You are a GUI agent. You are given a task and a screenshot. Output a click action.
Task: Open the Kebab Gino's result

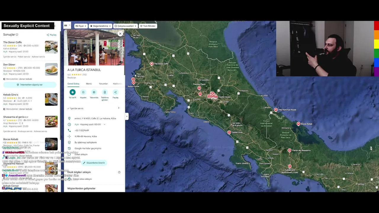coord(30,102)
